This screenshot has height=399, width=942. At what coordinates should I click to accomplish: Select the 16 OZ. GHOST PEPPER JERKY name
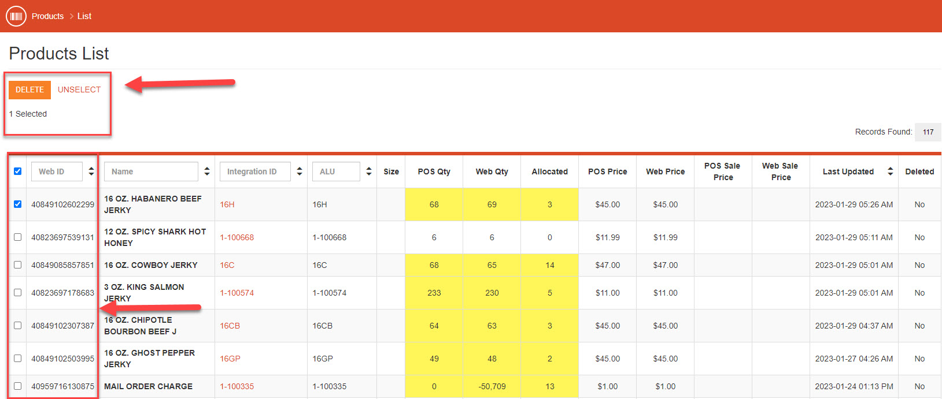tap(149, 359)
